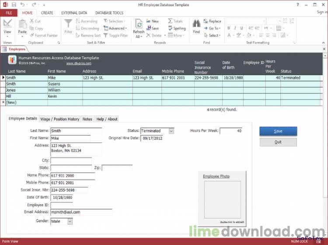Viewport: 328px width, 245px height.
Task: Click the Save record icon in ribbon
Action: [149, 28]
